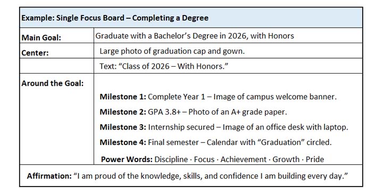Click the 'Power Words:' bold label

tap(127, 159)
